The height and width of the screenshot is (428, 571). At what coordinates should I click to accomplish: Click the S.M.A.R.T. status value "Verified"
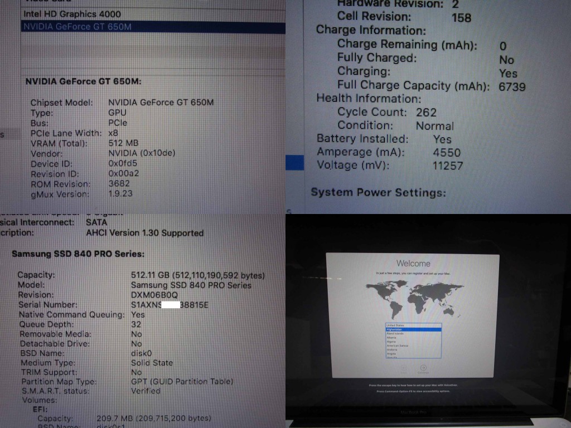click(146, 391)
